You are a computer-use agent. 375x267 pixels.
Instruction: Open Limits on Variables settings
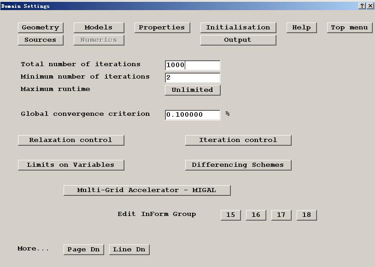[x=71, y=165]
